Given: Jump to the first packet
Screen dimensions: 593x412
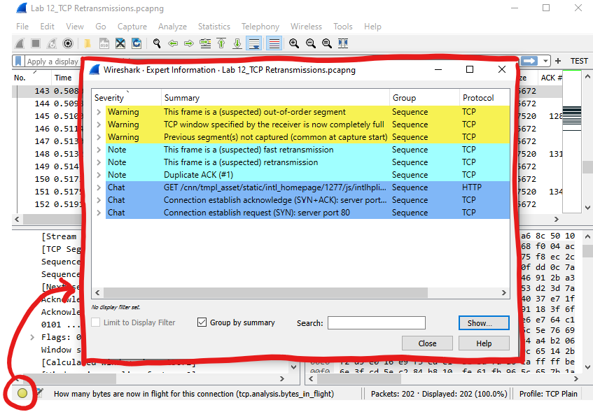Looking at the screenshot, I should (x=221, y=43).
